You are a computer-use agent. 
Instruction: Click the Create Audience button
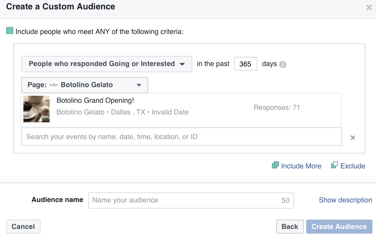[339, 227]
